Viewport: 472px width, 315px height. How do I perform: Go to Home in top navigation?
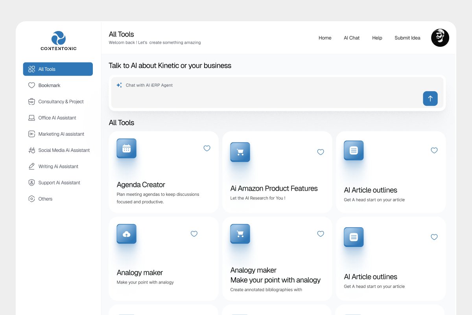tap(325, 38)
